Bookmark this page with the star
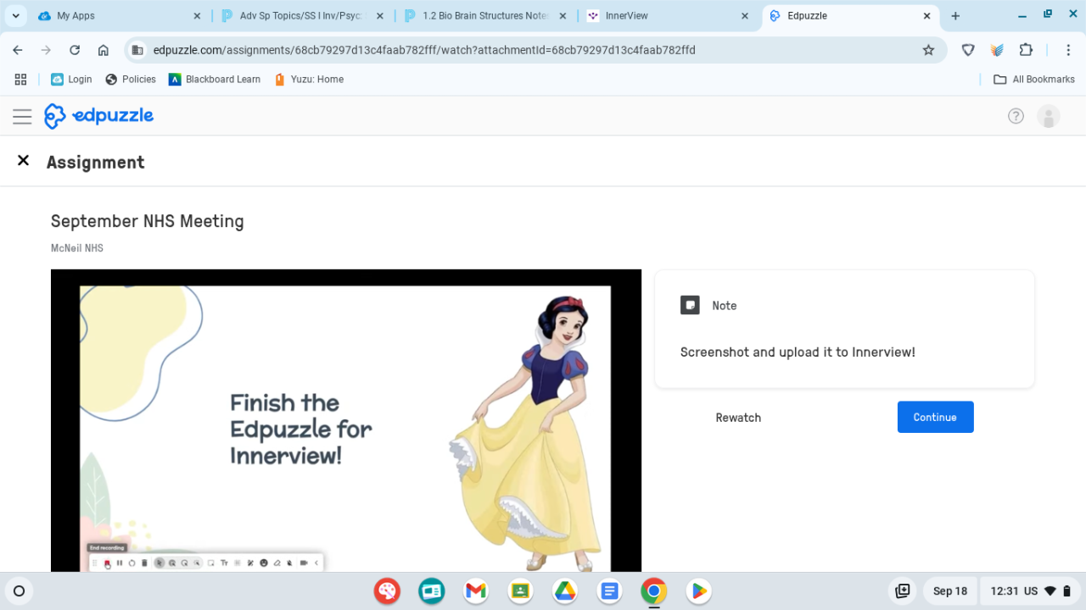Viewport: 1086px width, 610px height. pyautogui.click(x=928, y=50)
